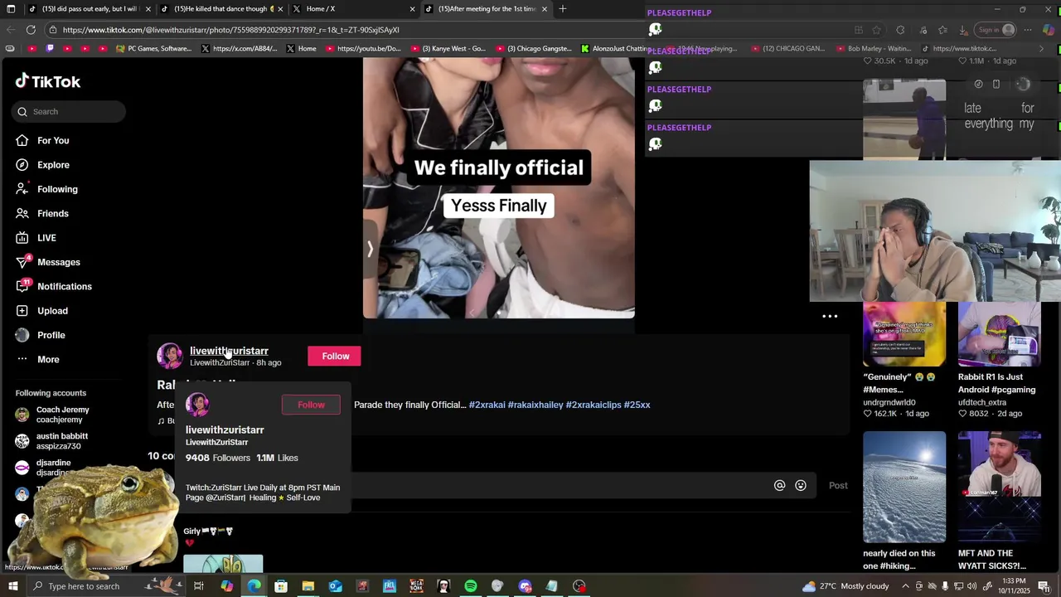
Task: Show hidden system tray icons
Action: [x=905, y=586]
